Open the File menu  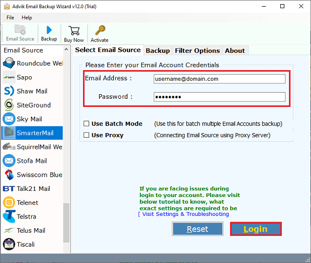click(10, 17)
